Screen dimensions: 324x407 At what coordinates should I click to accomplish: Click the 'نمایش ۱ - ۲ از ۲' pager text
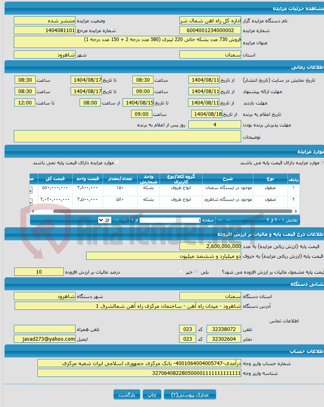(x=282, y=220)
